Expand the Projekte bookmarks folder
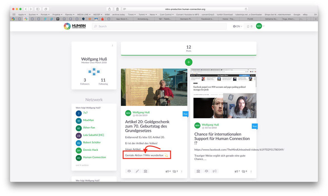The height and width of the screenshot is (196, 328). pos(57,15)
